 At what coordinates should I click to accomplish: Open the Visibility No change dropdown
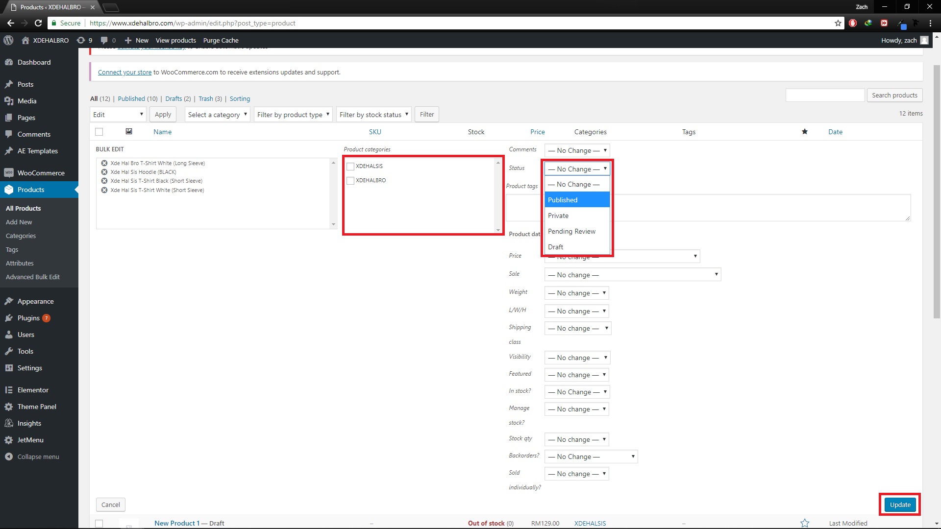point(577,358)
